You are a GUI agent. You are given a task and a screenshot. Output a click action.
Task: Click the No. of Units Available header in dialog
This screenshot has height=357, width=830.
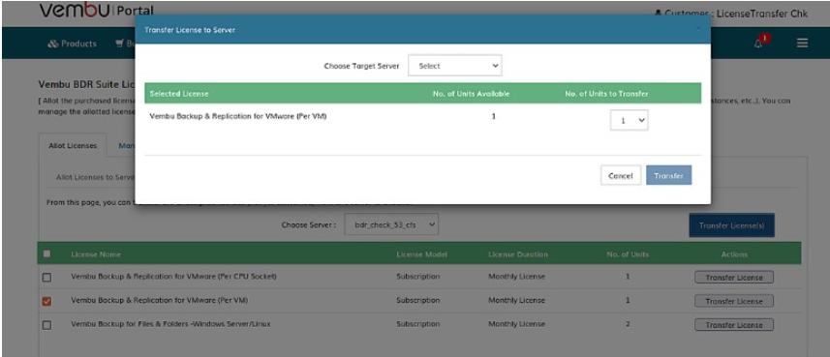coord(471,94)
